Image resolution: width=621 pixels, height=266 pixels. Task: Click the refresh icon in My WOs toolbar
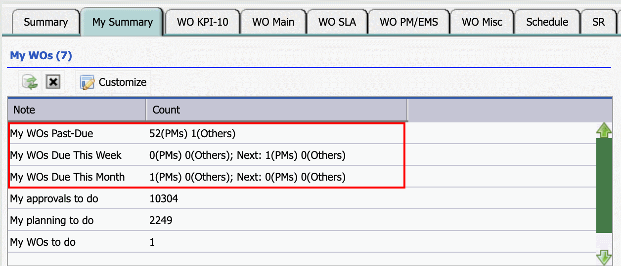pyautogui.click(x=30, y=82)
